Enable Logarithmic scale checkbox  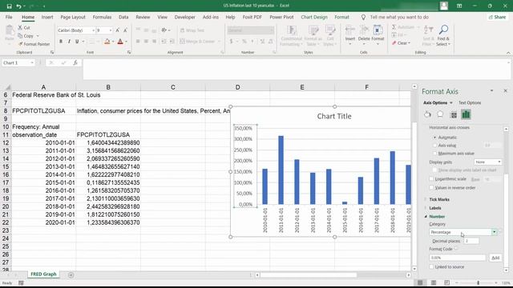tap(431, 179)
